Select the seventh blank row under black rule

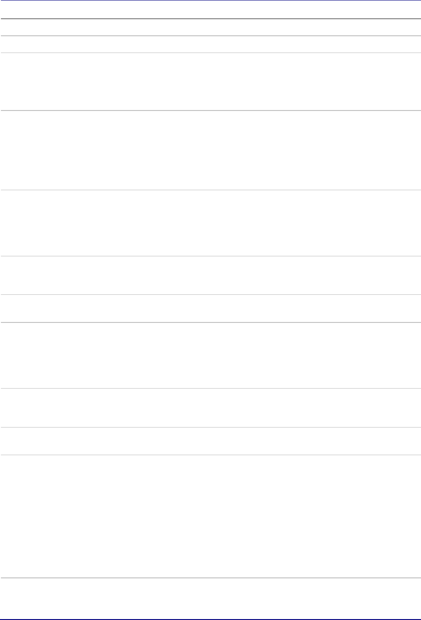tap(210, 308)
